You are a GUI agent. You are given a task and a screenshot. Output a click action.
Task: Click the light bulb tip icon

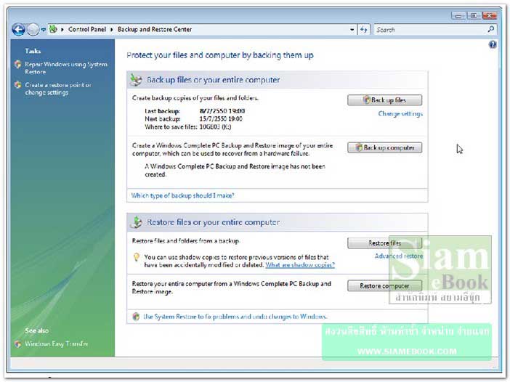pyautogui.click(x=137, y=258)
